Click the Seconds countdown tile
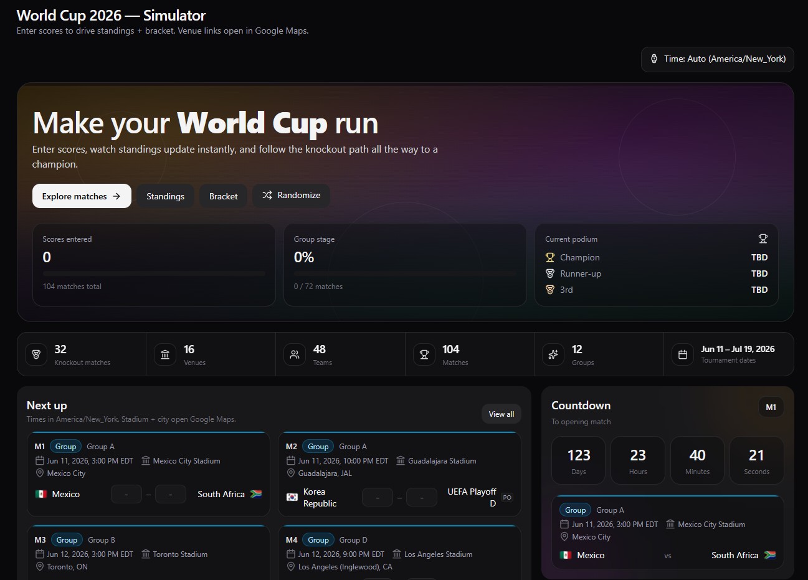The image size is (808, 580). point(757,460)
